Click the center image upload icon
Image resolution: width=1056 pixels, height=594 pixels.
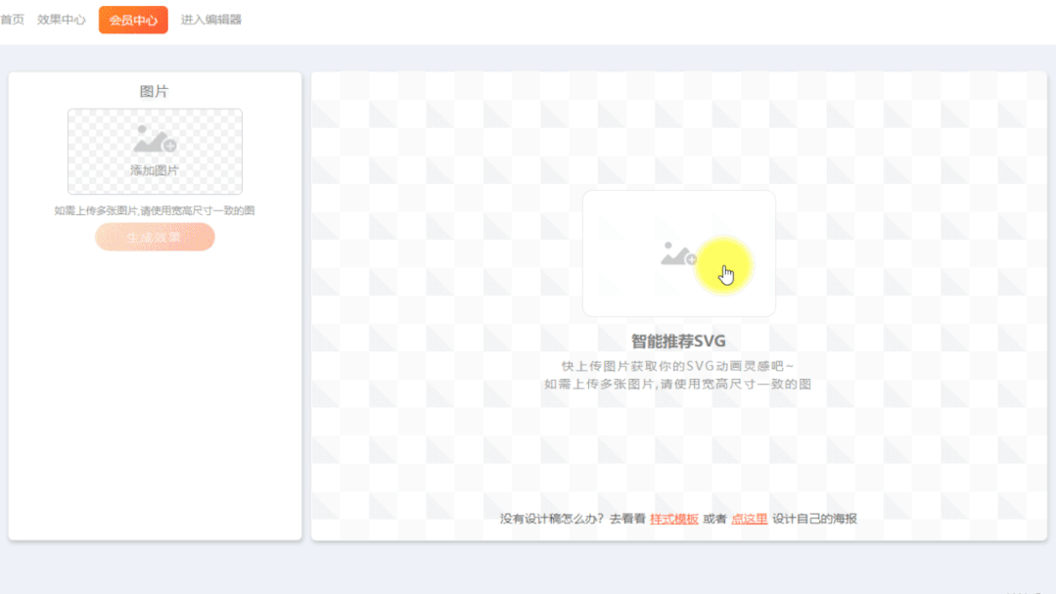[x=678, y=253]
